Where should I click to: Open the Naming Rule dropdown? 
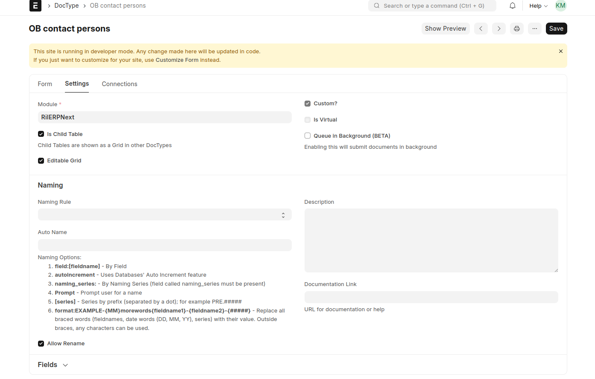point(165,214)
